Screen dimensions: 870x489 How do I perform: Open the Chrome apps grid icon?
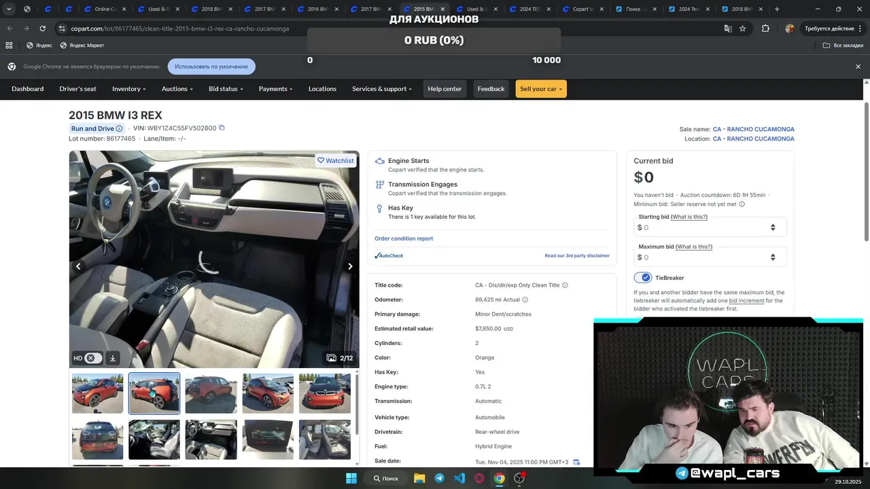click(x=9, y=46)
